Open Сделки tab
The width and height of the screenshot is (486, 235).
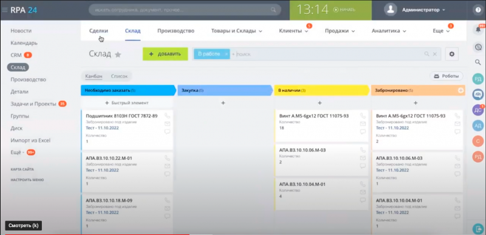click(x=98, y=31)
